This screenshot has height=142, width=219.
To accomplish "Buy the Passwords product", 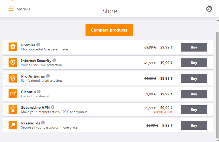I will coord(194,125).
